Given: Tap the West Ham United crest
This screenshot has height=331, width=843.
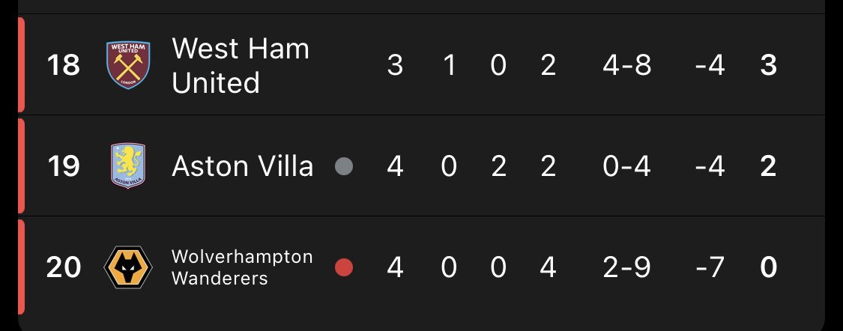Looking at the screenshot, I should point(128,65).
